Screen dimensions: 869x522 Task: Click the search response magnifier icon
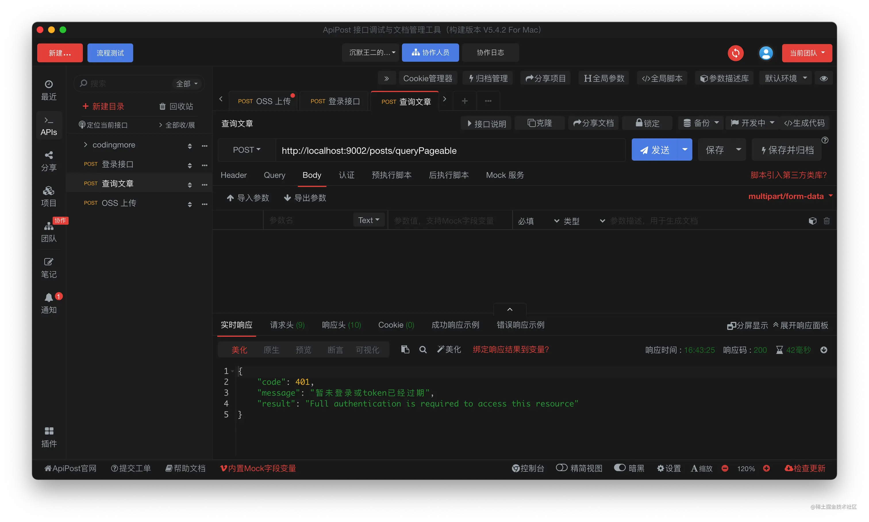[422, 349]
